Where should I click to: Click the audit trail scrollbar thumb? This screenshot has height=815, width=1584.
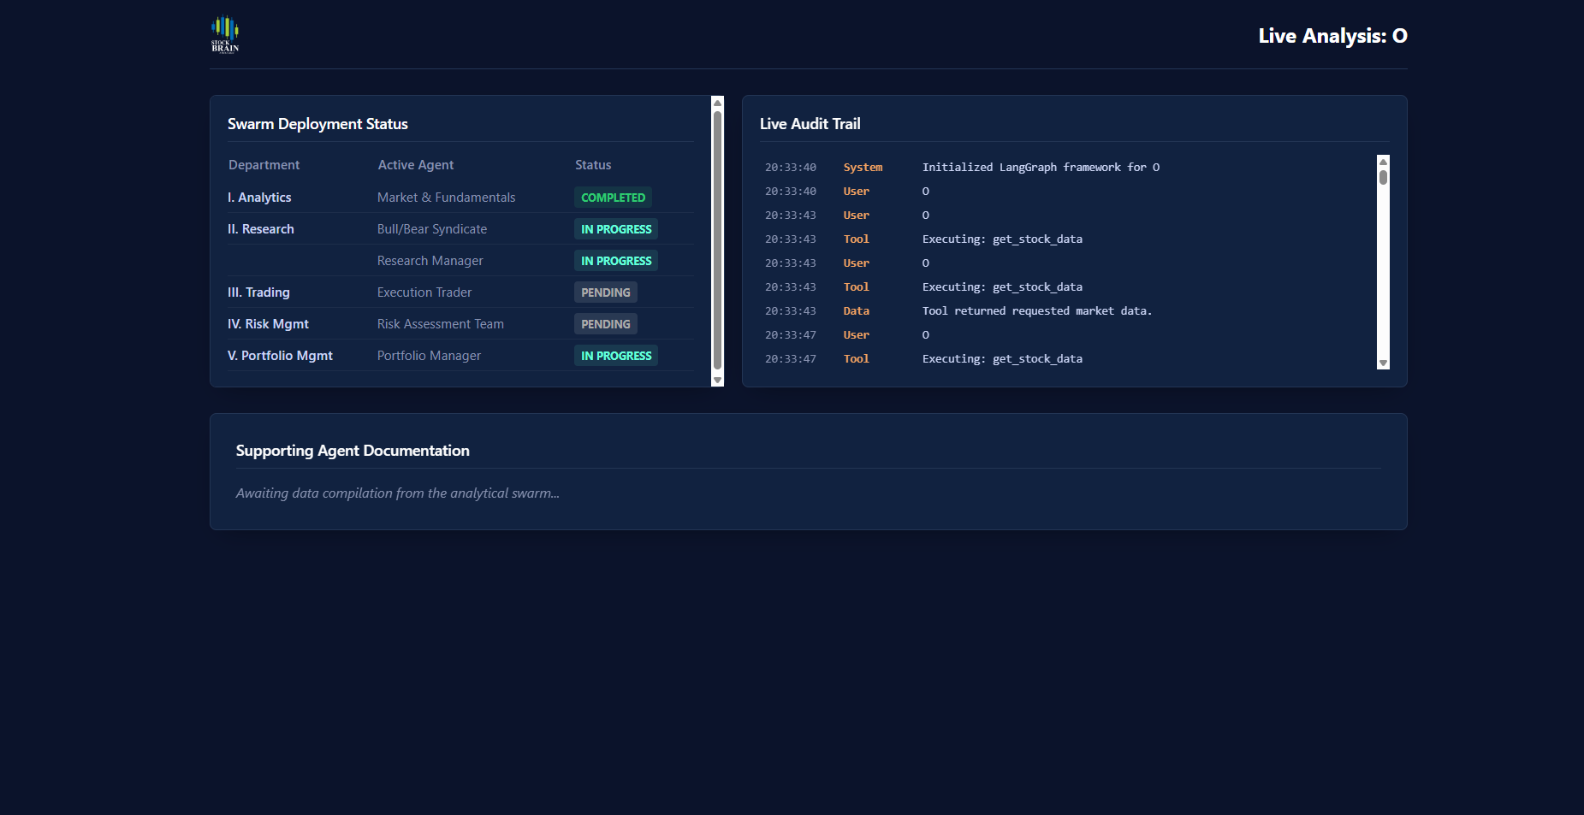[x=1383, y=177]
